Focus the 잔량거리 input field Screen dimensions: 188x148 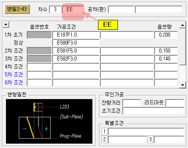coord(132,103)
